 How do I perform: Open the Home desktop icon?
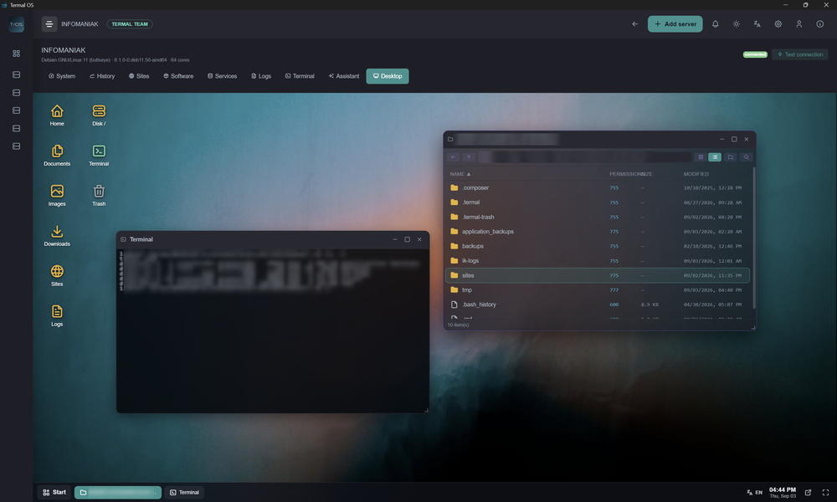[x=57, y=115]
